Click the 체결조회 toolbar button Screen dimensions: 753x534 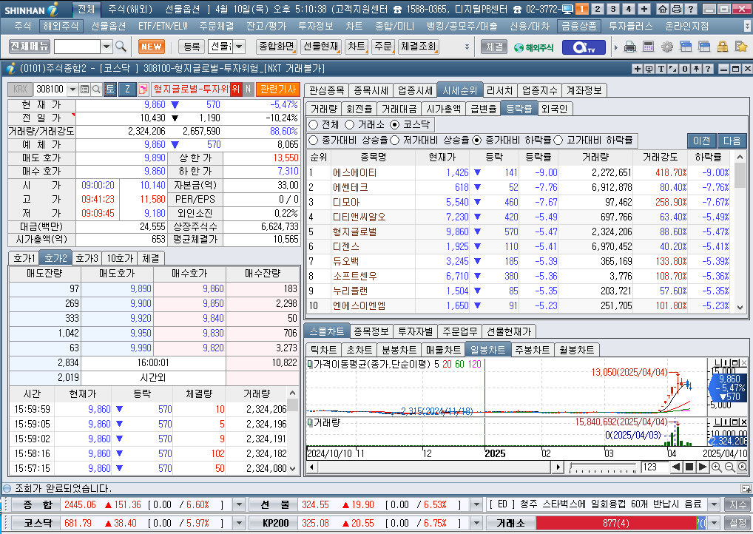pos(418,47)
